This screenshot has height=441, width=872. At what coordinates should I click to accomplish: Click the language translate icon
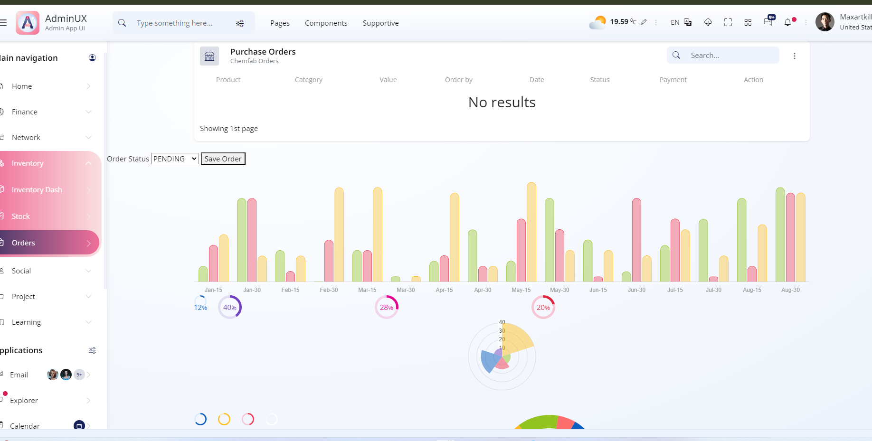688,22
